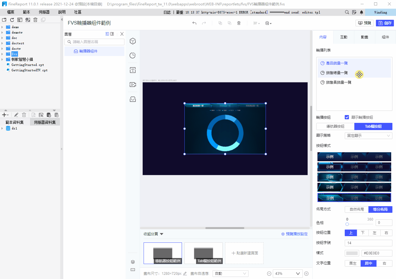Image resolution: width=396 pixels, height=279 pixels.
Task: Expand the doctest folder
Action: click(x=2, y=43)
